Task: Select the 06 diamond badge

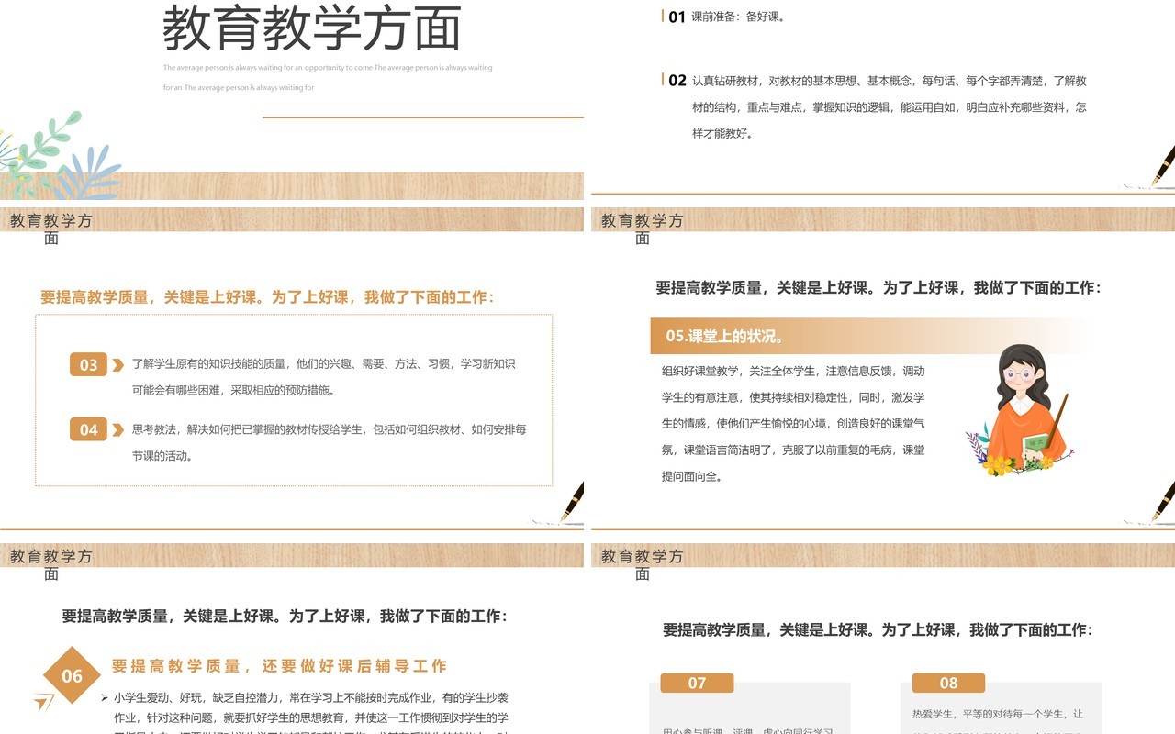Action: pyautogui.click(x=72, y=676)
